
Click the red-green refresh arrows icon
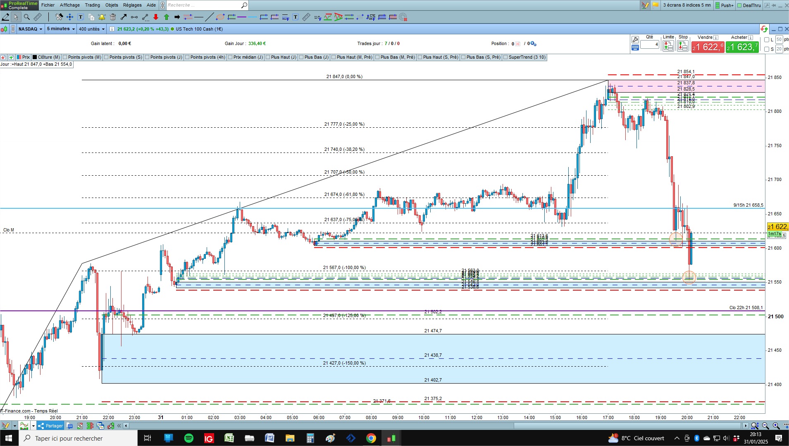coord(764,29)
